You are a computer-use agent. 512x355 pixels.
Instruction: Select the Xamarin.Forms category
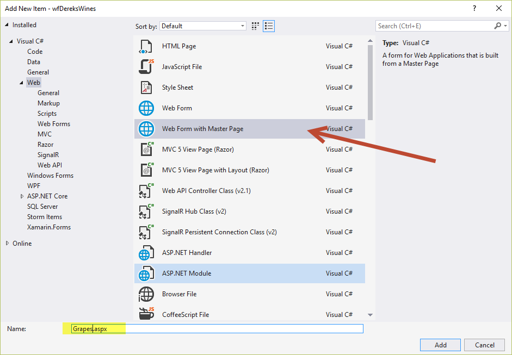click(x=49, y=227)
